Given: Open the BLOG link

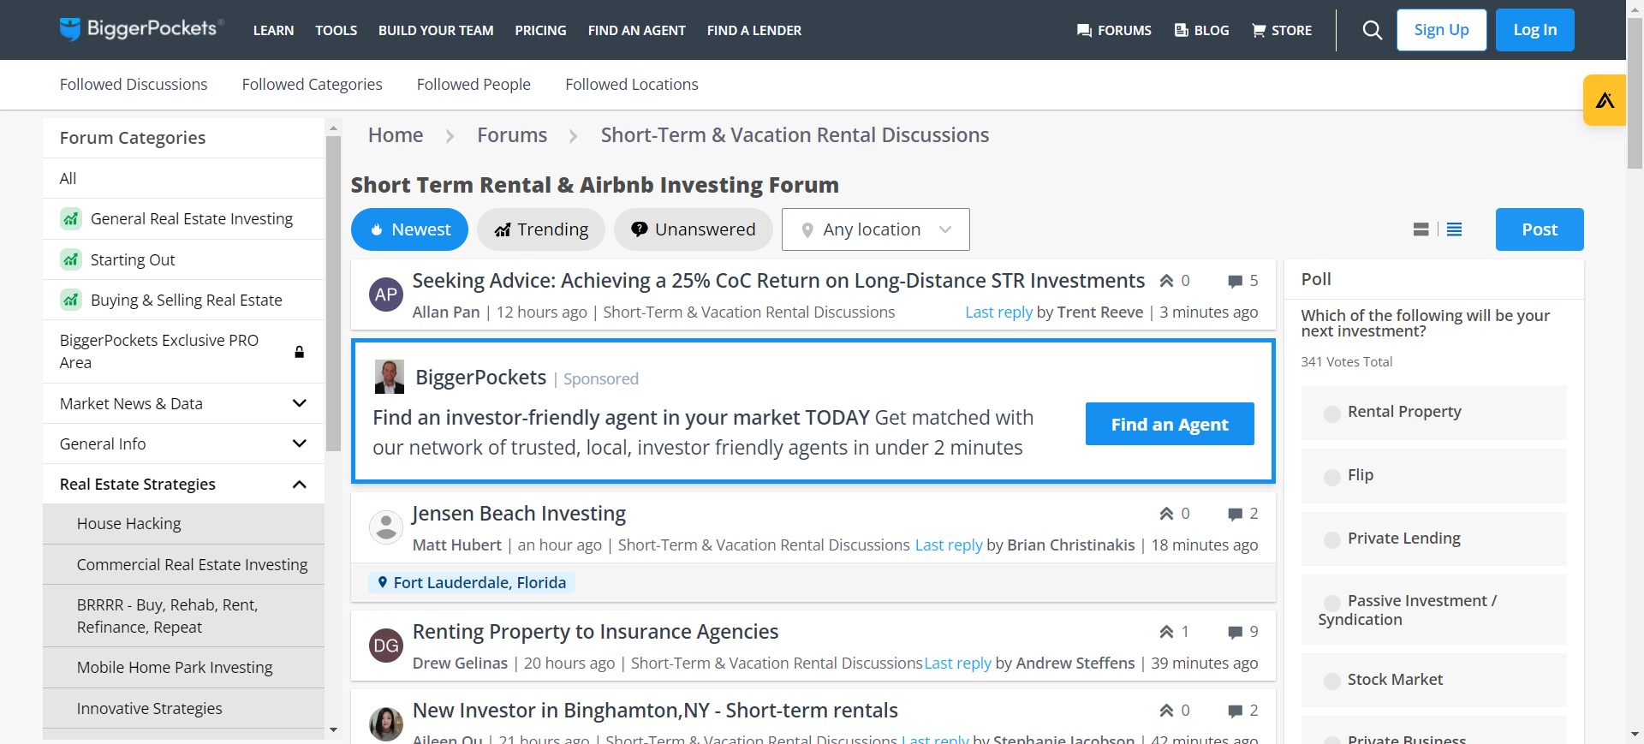Looking at the screenshot, I should coord(1201,30).
